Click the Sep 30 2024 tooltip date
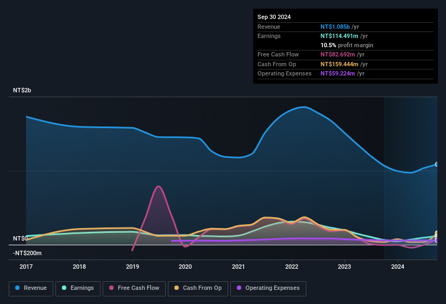 coord(274,17)
